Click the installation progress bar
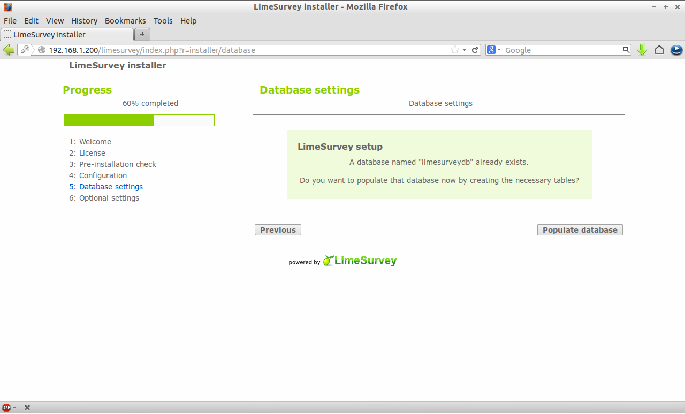Viewport: 685px width, 414px height. pyautogui.click(x=139, y=120)
